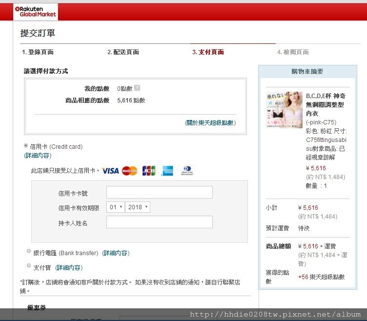
Task: Click the question mark help icon beside 0點數
Action: coord(137,88)
